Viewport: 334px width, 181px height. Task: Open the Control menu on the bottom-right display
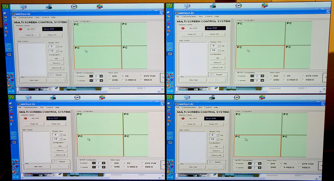(x=208, y=107)
